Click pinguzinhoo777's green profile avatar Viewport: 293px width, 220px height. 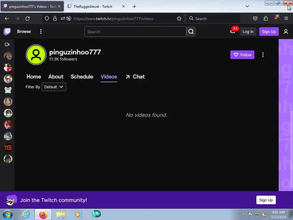tap(36, 55)
